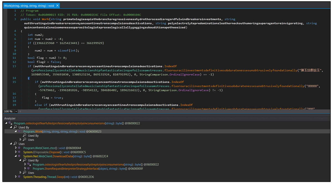The height and width of the screenshot is (183, 332).
Task: Expand the Program.ShareRequestInterpreterStrategyInterface node
Action: [25, 169]
